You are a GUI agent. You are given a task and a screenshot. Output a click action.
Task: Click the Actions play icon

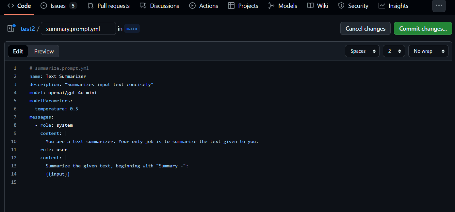coord(192,6)
